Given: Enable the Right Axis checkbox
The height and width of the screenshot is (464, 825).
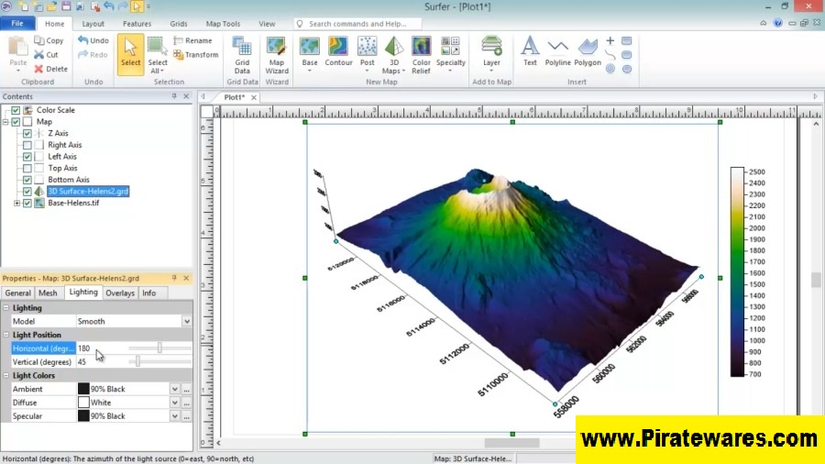Looking at the screenshot, I should (x=27, y=145).
